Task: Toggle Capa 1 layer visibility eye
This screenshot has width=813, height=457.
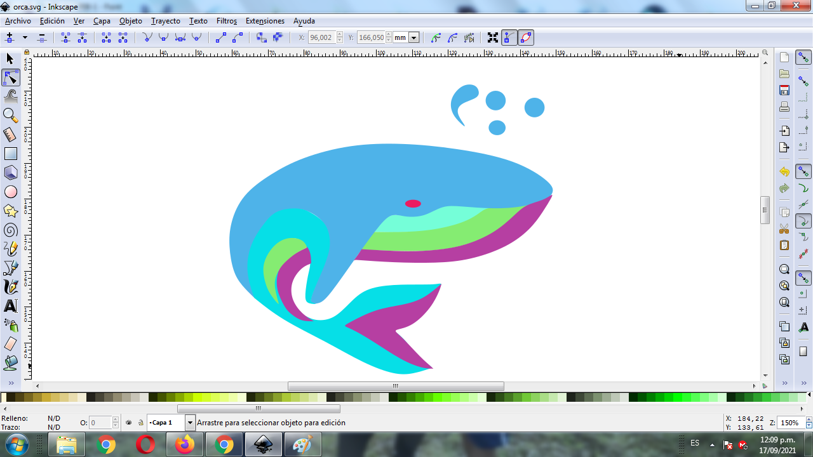Action: [x=129, y=422]
